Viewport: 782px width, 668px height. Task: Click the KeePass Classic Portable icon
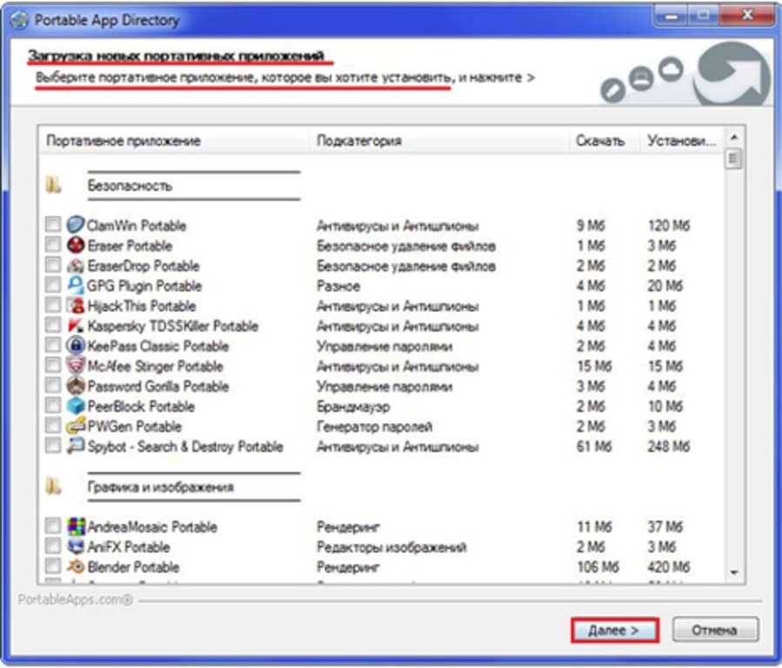coord(76,346)
